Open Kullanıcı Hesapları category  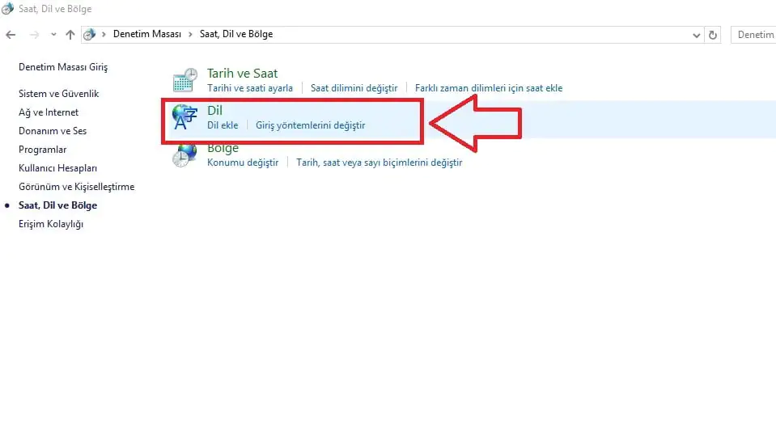[58, 168]
